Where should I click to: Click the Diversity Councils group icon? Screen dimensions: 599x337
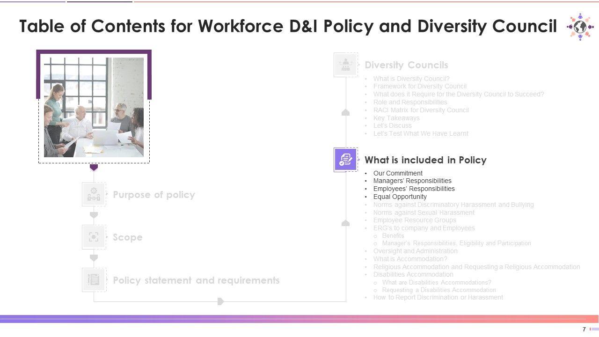(346, 65)
